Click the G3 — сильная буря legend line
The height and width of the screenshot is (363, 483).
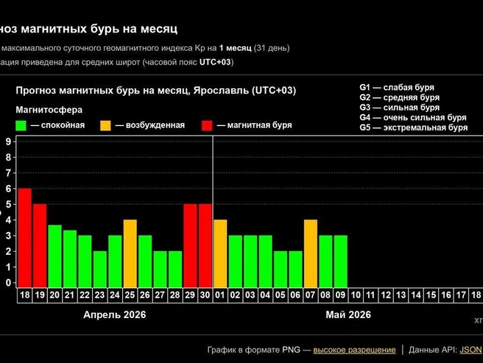(400, 108)
